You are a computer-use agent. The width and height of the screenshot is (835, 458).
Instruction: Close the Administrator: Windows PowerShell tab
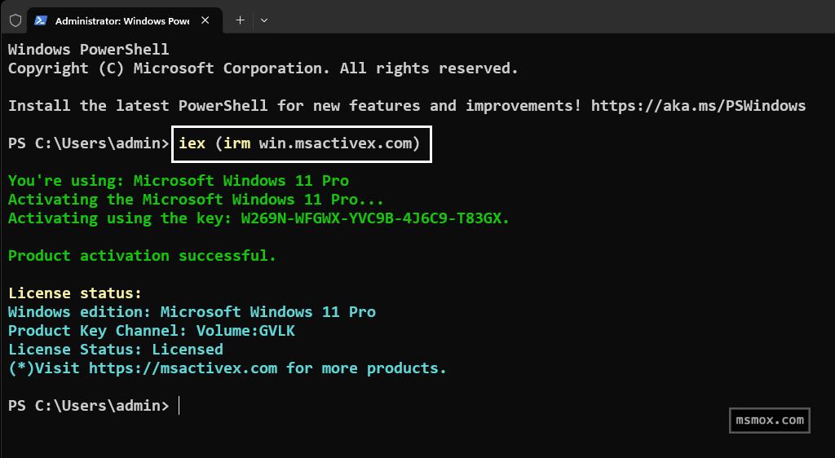tap(209, 20)
